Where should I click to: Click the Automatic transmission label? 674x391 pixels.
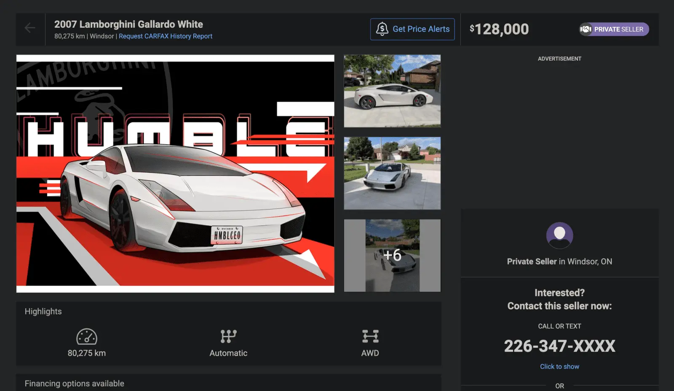point(228,353)
